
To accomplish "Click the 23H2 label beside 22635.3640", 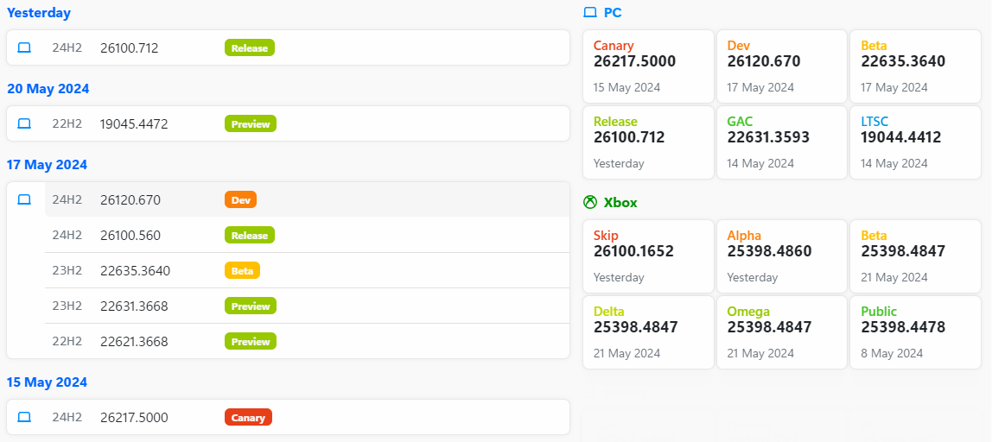I will pos(67,270).
